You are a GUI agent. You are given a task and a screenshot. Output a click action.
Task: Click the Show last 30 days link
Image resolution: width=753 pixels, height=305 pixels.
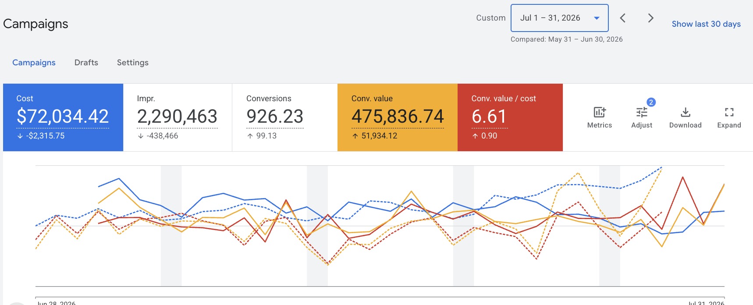pyautogui.click(x=706, y=24)
